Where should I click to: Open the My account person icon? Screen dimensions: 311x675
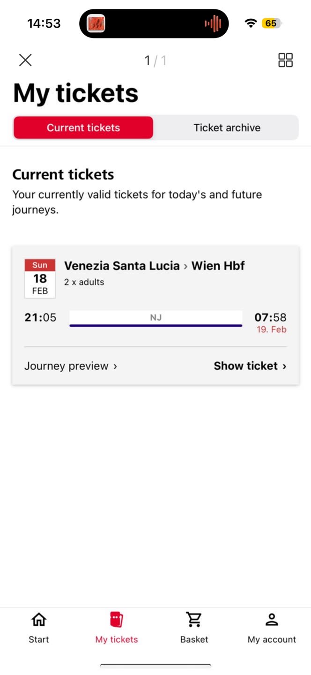pos(272,620)
